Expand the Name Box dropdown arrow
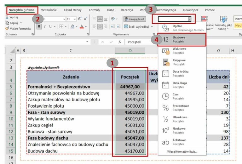The height and width of the screenshot is (164, 242). pyautogui.click(x=87, y=42)
